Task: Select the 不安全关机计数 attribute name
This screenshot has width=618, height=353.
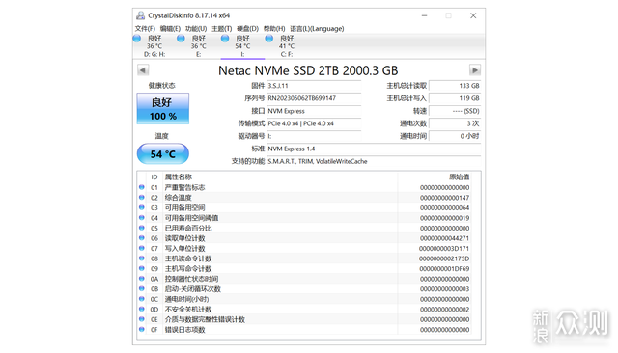Action: click(188, 310)
